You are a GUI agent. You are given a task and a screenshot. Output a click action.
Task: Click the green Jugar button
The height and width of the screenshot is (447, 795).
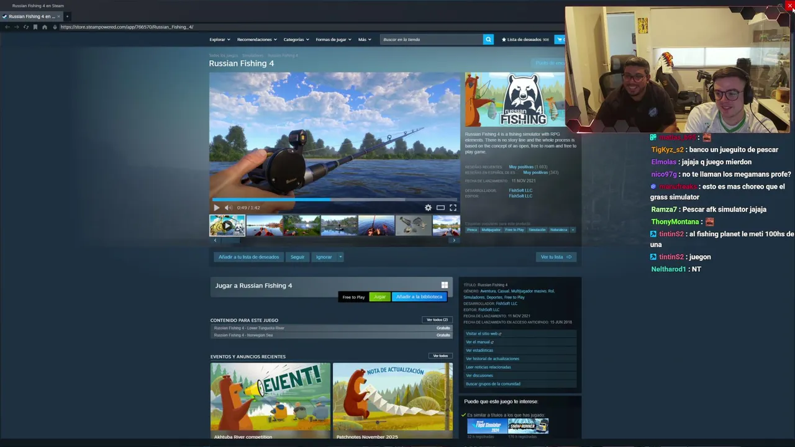[379, 297]
